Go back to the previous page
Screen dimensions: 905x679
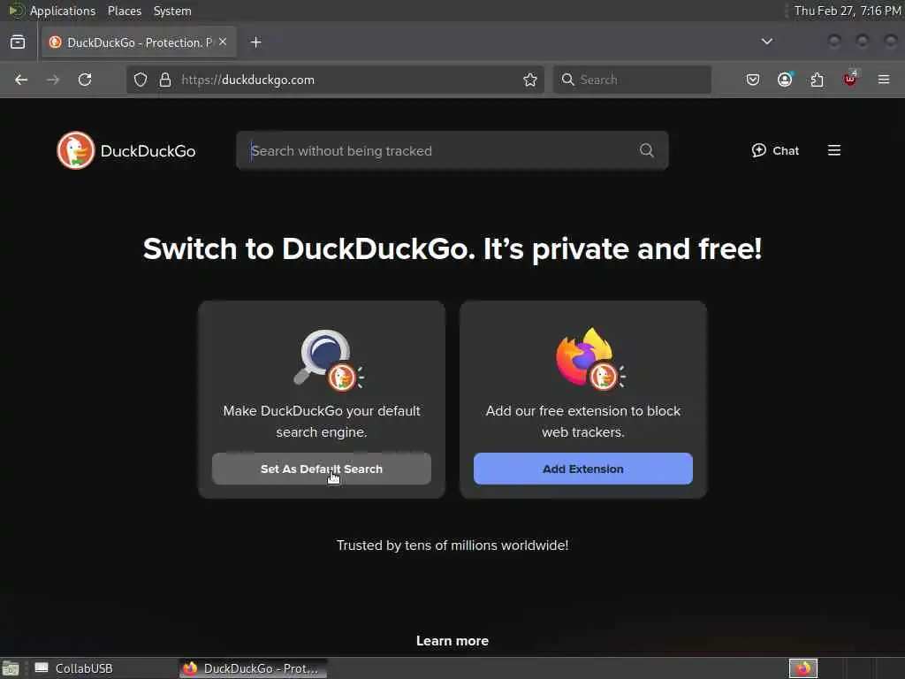(x=21, y=80)
